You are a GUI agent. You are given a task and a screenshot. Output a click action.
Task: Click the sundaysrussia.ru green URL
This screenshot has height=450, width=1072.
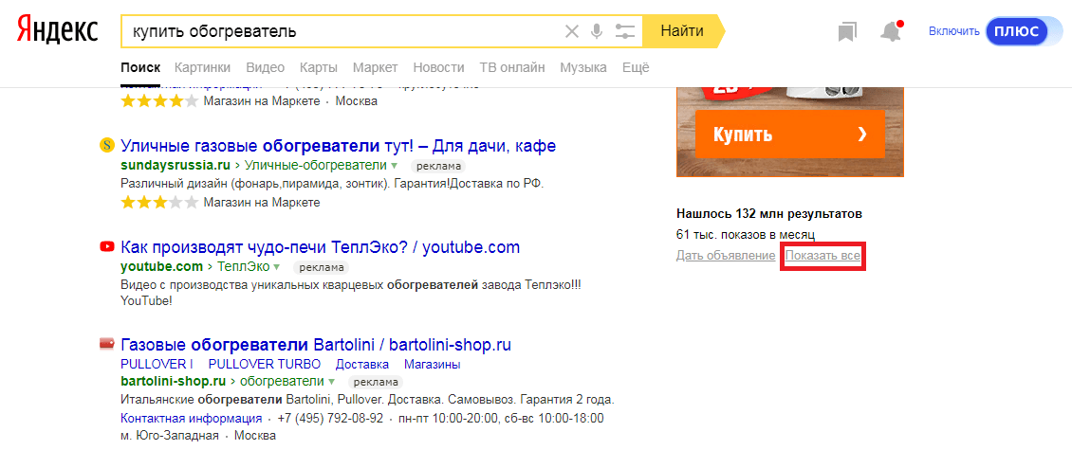(x=175, y=165)
